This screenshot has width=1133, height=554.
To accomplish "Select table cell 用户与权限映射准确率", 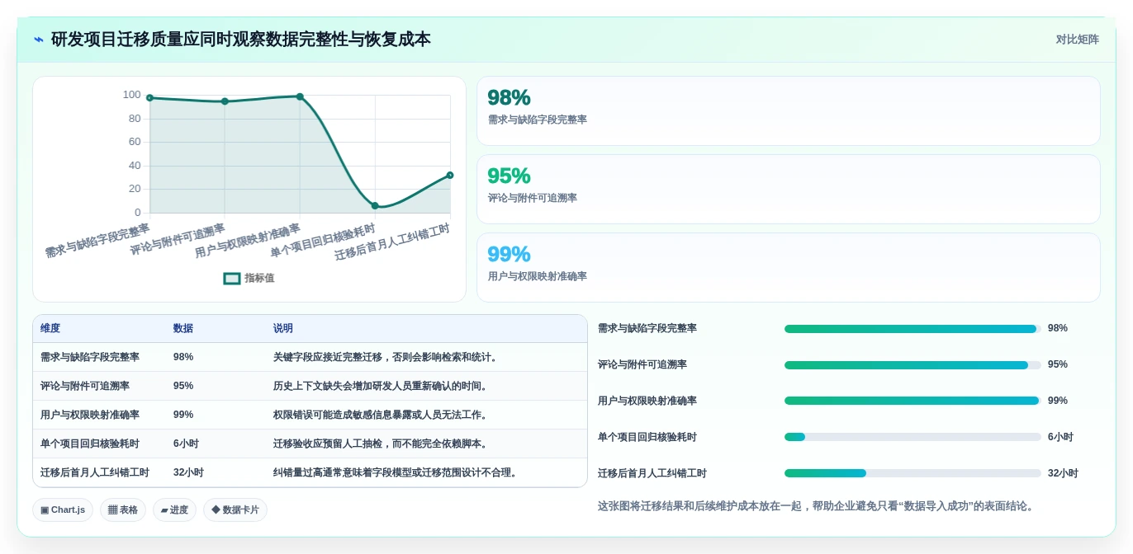I will click(90, 415).
